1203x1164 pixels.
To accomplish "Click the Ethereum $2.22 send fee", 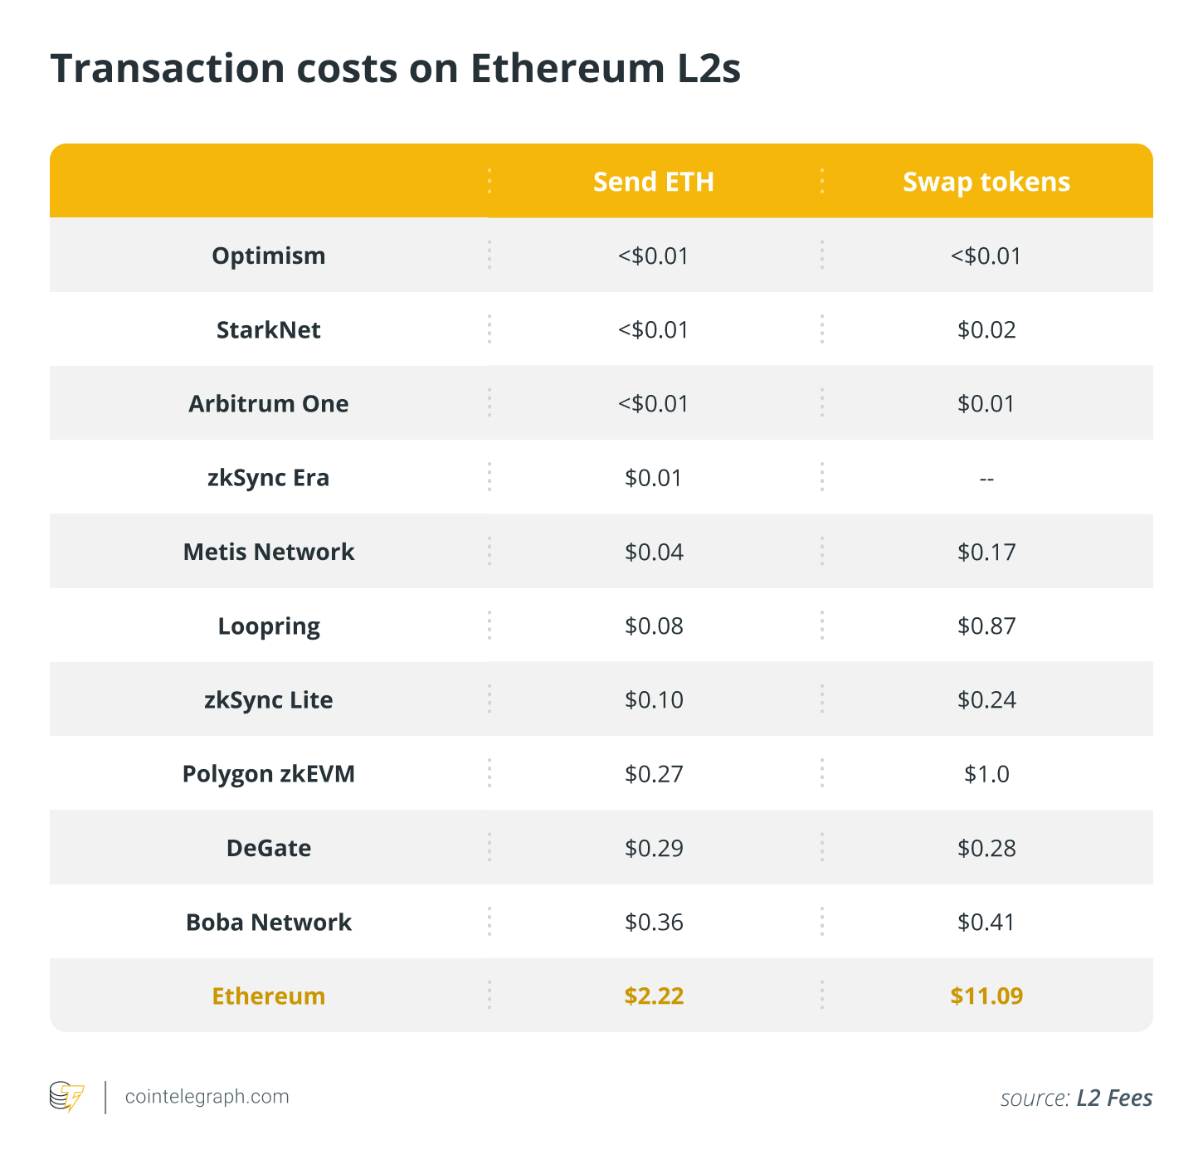I will click(654, 996).
